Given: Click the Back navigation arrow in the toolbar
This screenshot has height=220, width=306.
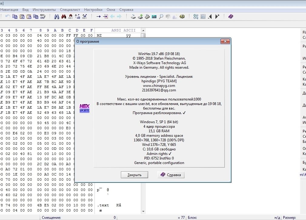Looking at the screenshot, I should point(112,17).
